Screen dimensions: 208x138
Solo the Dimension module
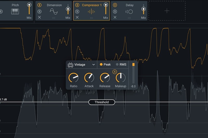click(39, 11)
